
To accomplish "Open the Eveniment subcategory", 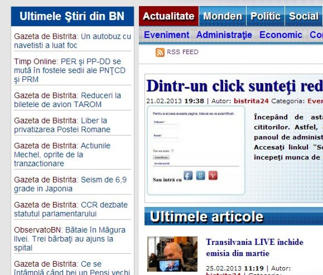I will tap(167, 35).
